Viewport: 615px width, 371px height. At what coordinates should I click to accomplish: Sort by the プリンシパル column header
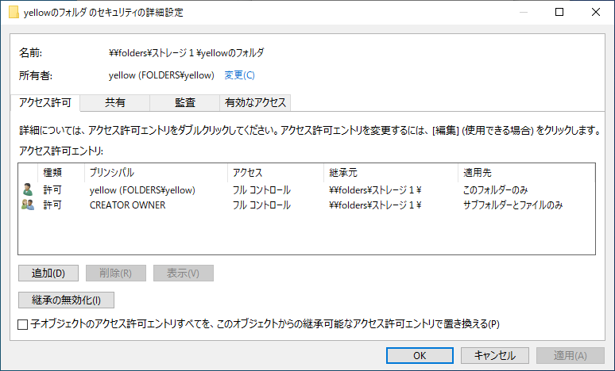pos(156,173)
